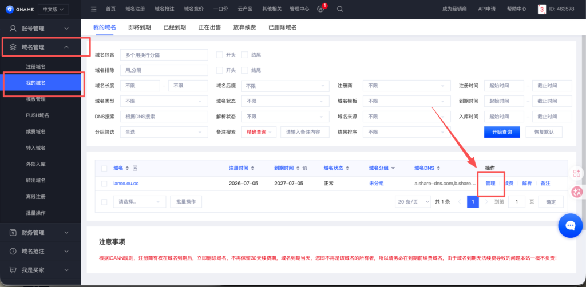Switch to 已删除域名 tab
The width and height of the screenshot is (586, 287).
(x=283, y=27)
